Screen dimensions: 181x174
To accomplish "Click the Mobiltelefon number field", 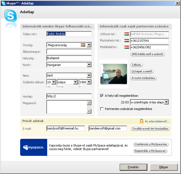I will 149,47.
